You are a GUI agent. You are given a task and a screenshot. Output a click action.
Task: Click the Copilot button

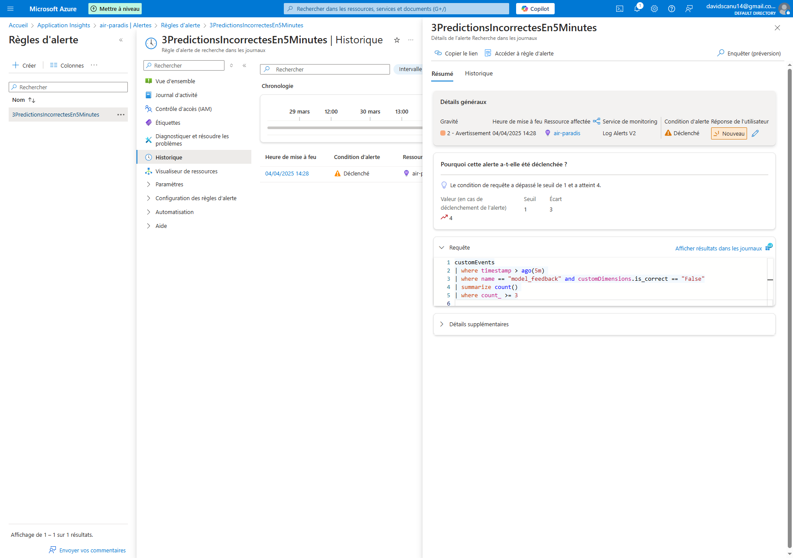coord(535,9)
